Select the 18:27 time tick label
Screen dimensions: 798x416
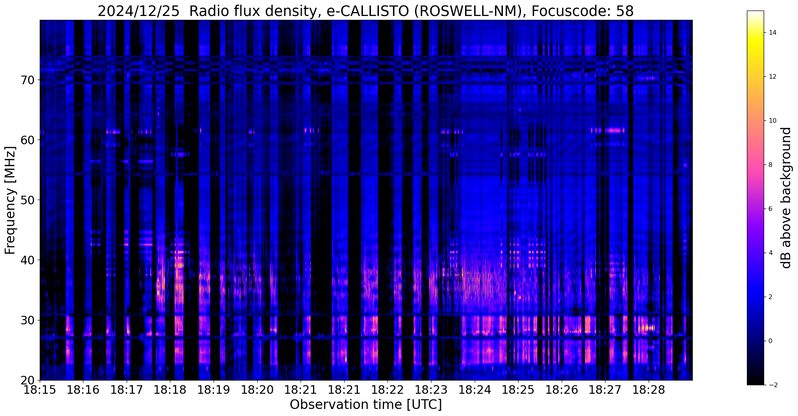click(605, 390)
